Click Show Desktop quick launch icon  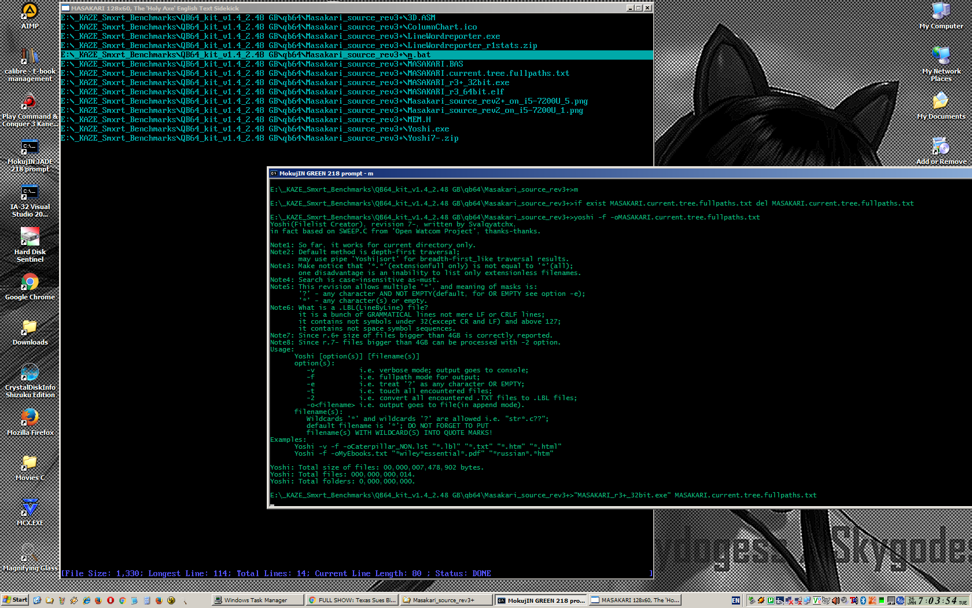(37, 600)
